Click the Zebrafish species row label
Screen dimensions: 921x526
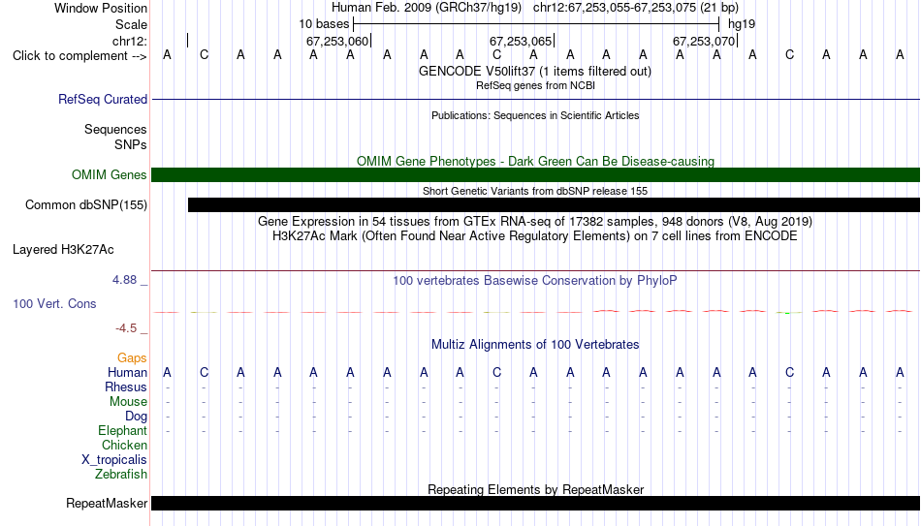pyautogui.click(x=121, y=475)
